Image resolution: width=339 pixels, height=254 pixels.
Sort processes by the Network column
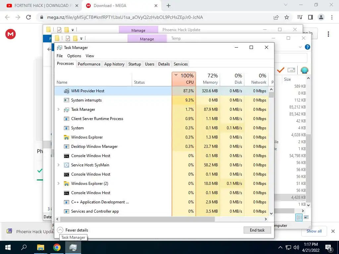pos(256,79)
